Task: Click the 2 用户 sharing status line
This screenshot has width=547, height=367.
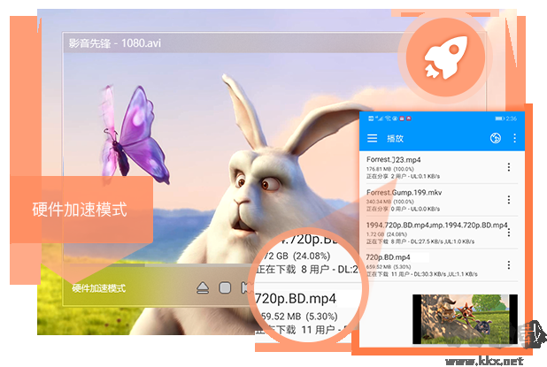Action: point(403,176)
